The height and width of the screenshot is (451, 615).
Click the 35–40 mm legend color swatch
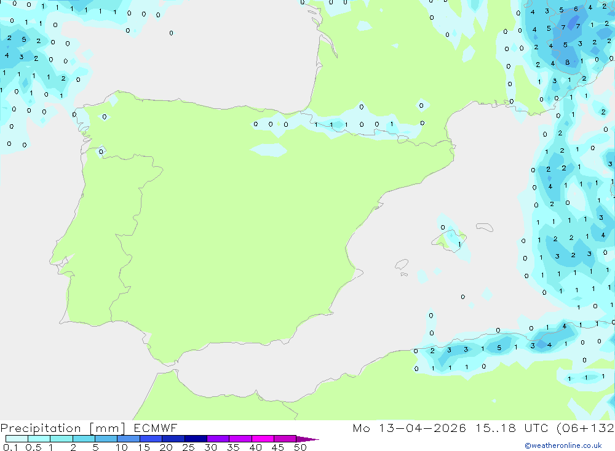click(240, 439)
